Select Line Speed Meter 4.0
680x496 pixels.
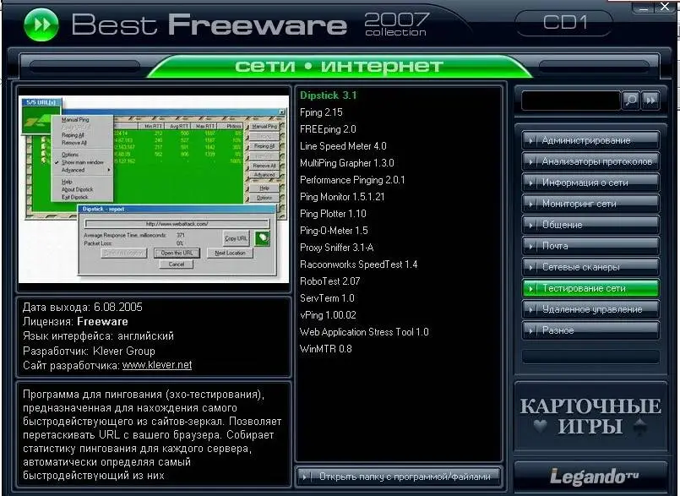pos(343,146)
